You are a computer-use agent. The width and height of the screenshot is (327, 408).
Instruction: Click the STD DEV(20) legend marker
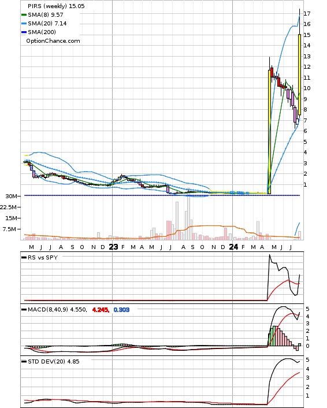click(x=24, y=362)
